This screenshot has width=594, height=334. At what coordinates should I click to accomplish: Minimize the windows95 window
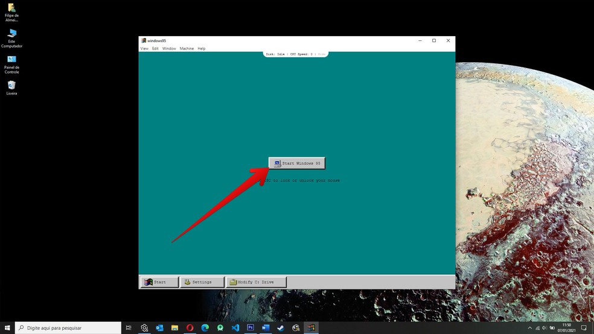point(420,40)
